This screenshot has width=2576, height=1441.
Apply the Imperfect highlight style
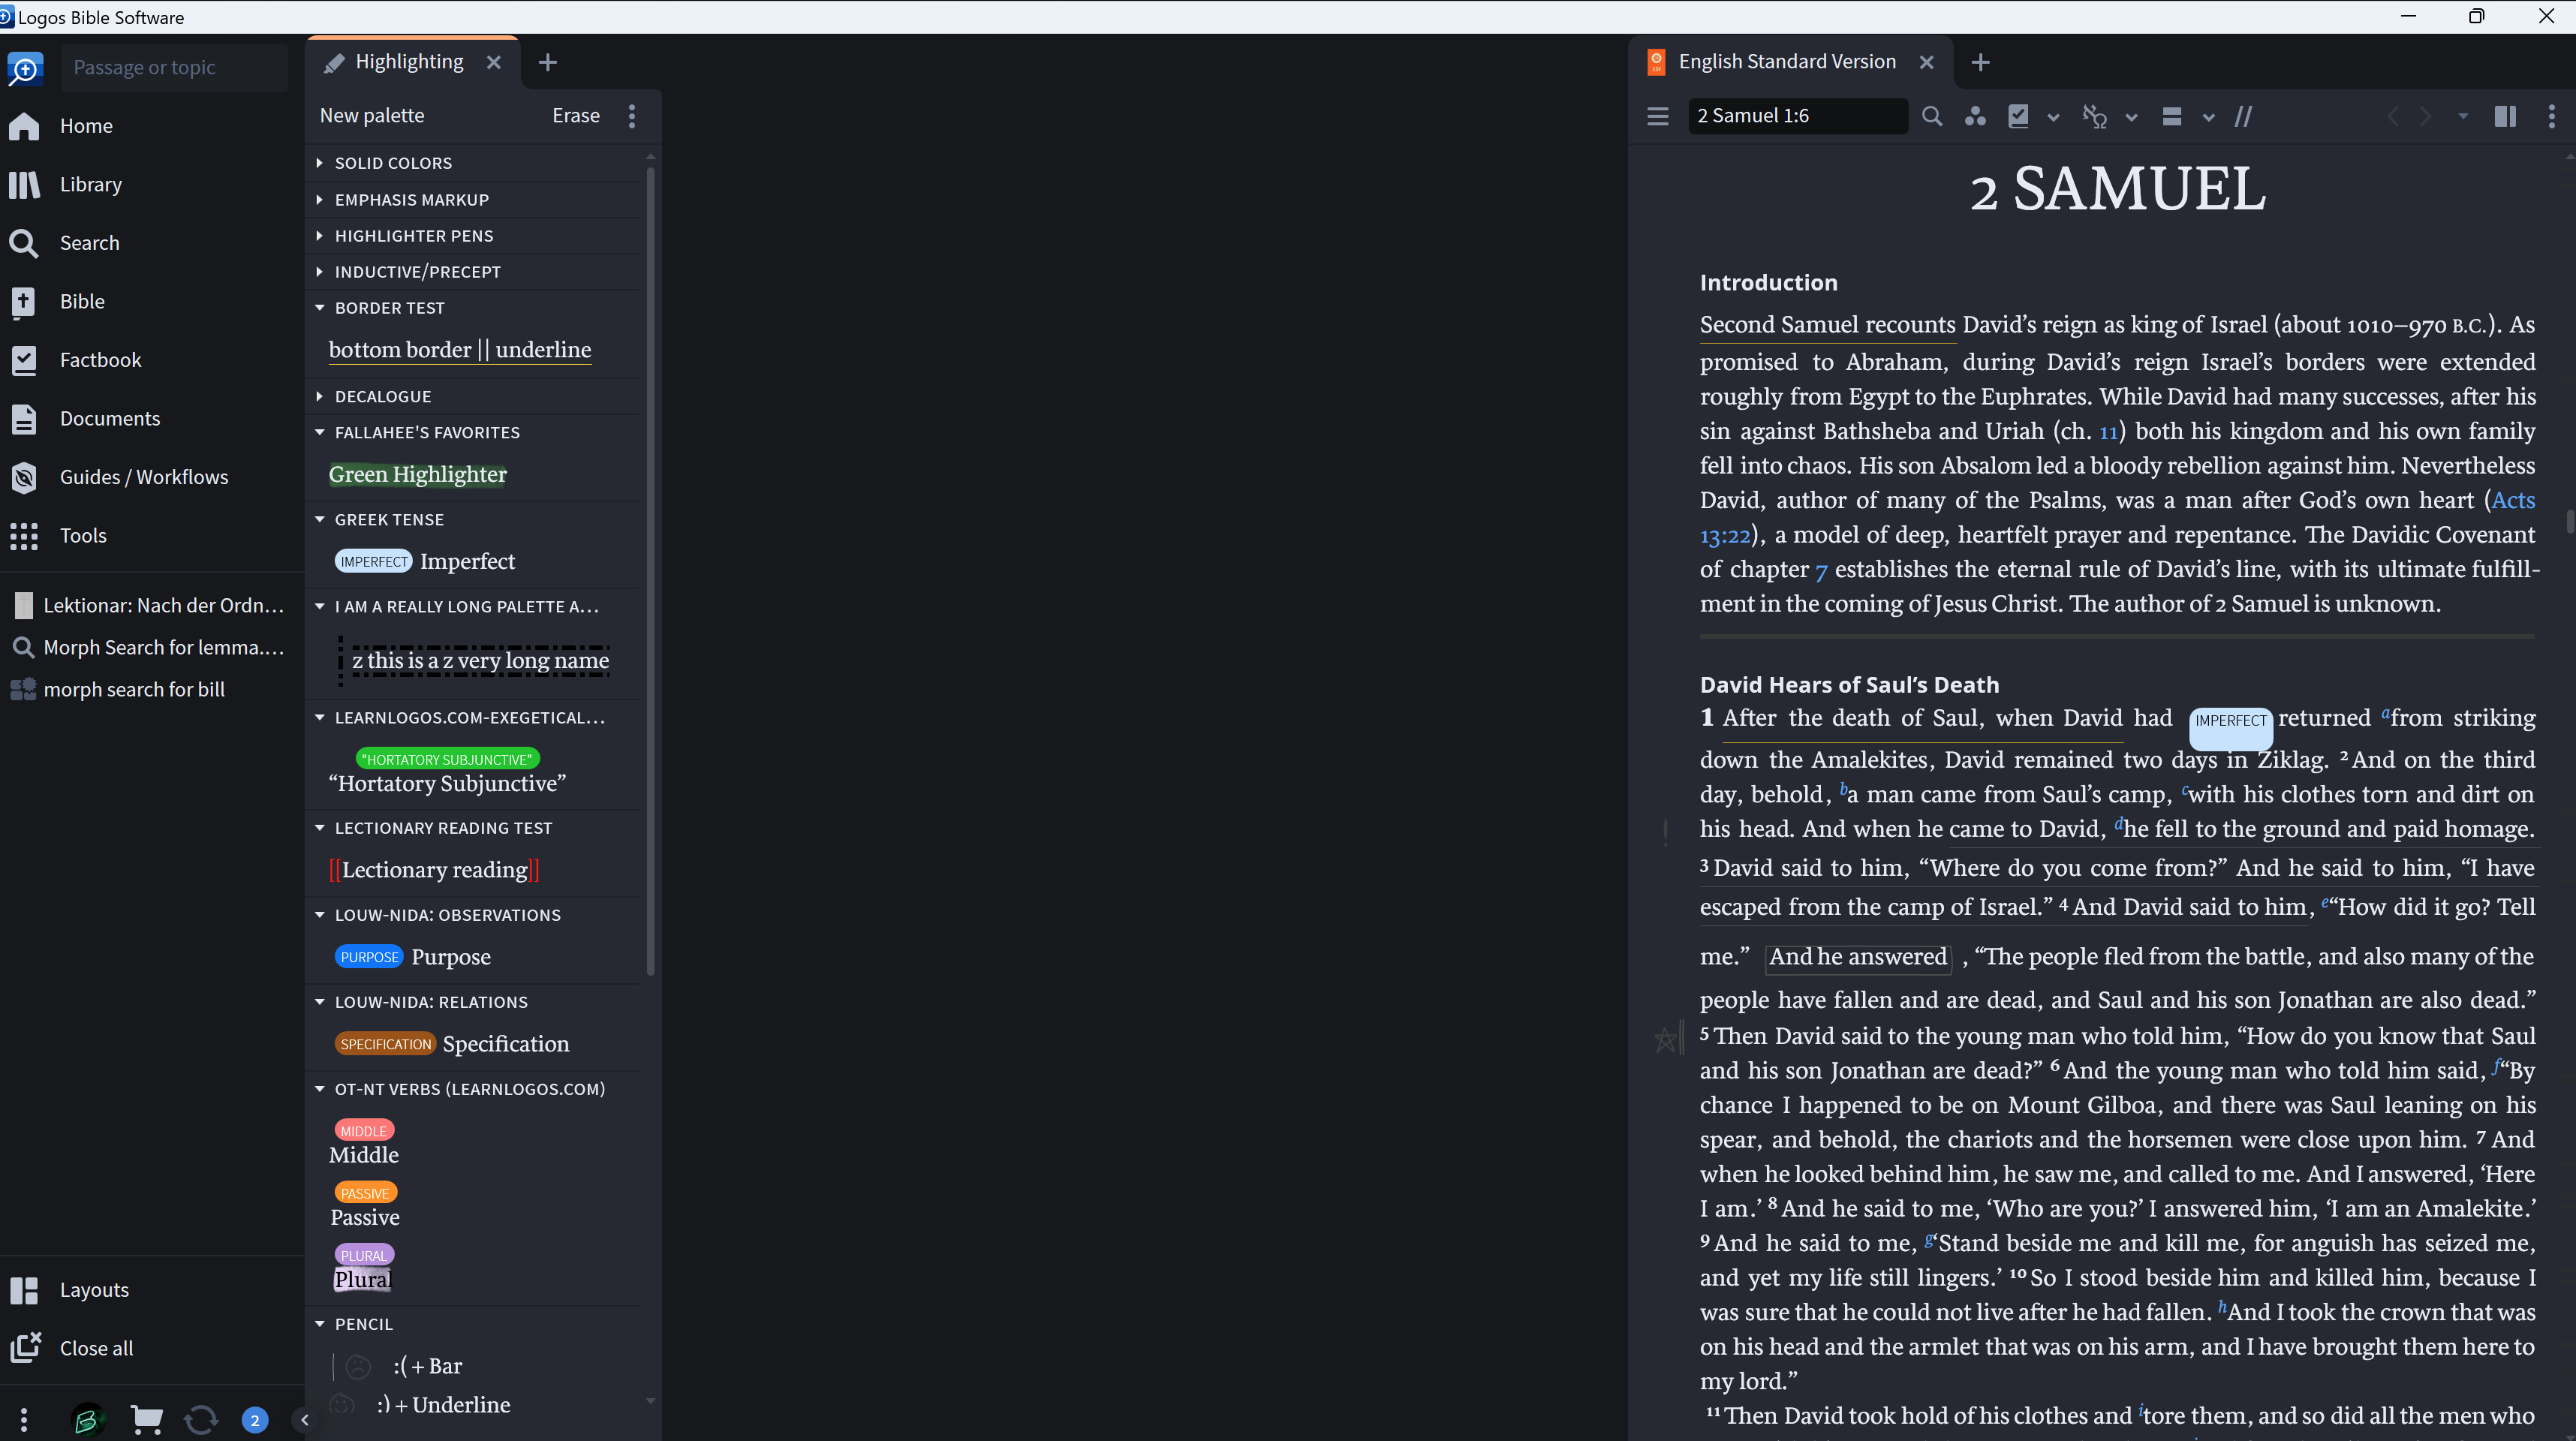426,561
